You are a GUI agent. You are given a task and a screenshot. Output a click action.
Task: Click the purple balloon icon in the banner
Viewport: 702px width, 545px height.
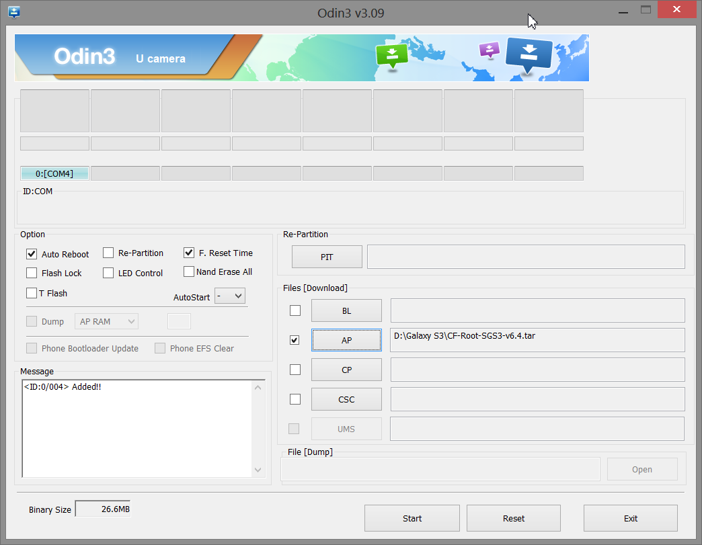coord(489,50)
